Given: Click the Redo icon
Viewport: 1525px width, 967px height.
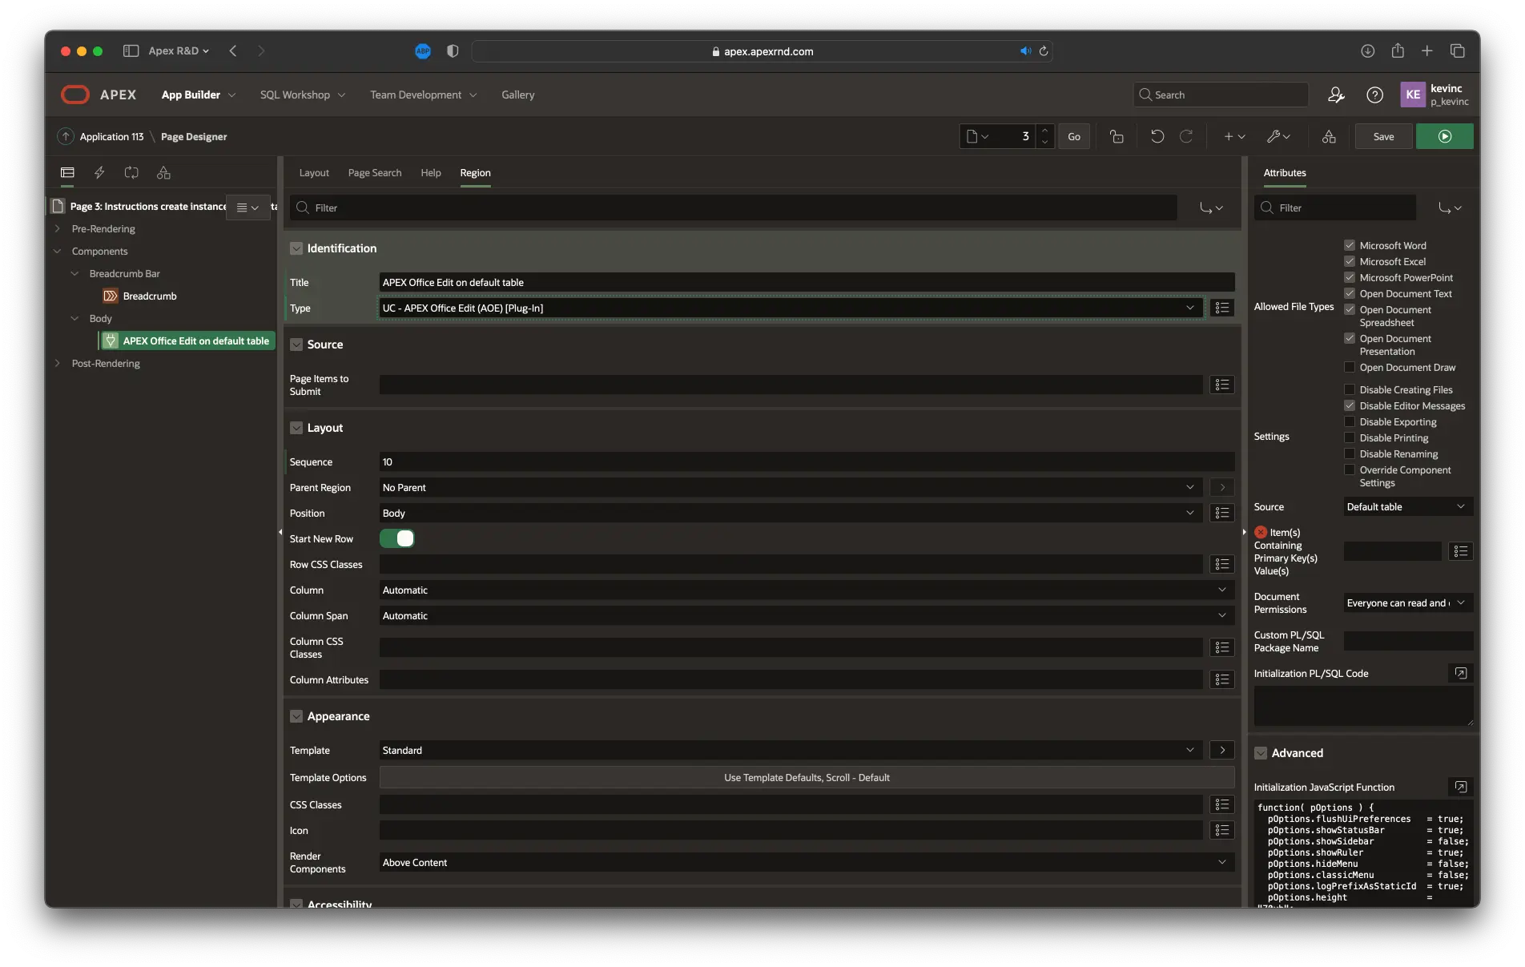Looking at the screenshot, I should click(1186, 137).
